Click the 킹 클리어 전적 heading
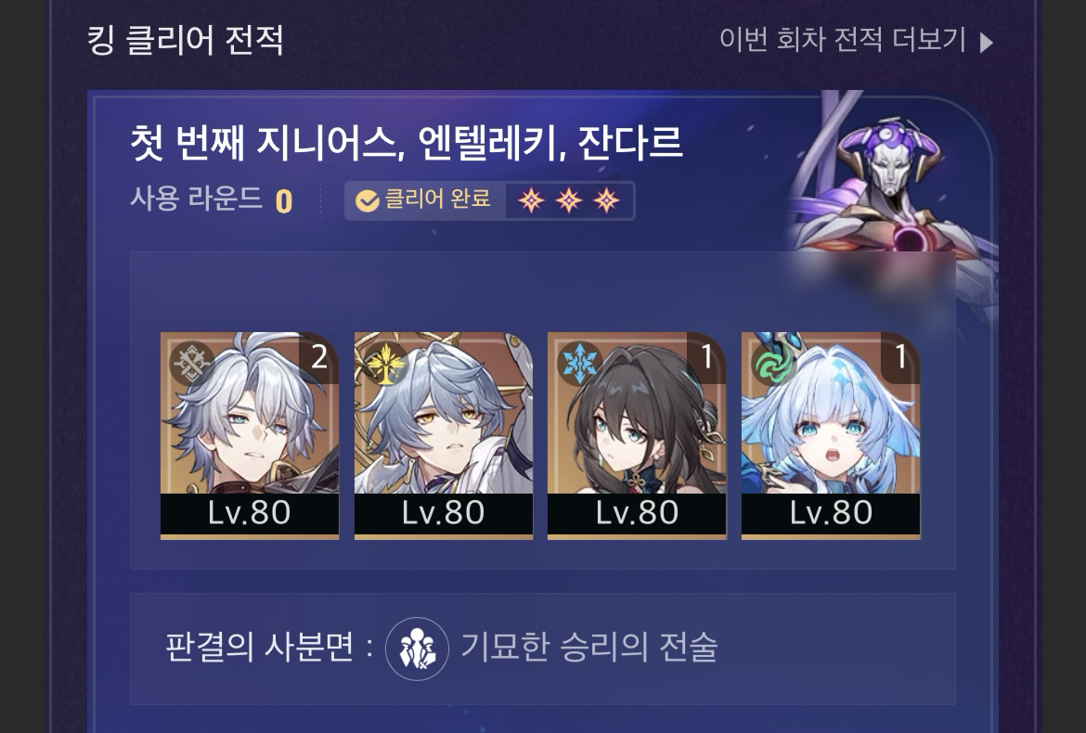This screenshot has height=733, width=1086. [185, 40]
